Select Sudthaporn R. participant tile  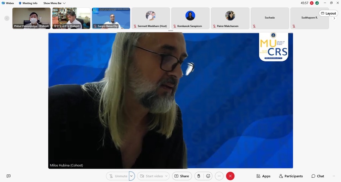point(309,18)
